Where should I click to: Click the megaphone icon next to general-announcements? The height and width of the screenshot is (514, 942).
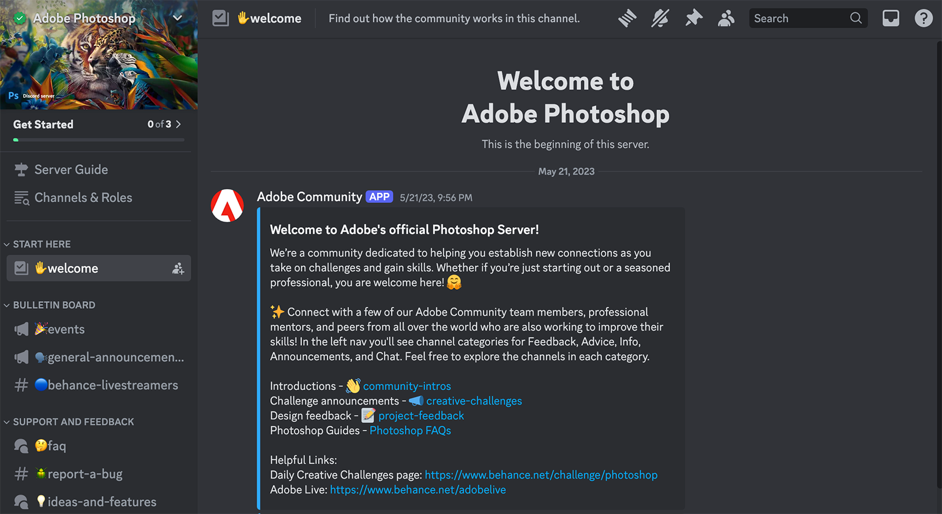pyautogui.click(x=21, y=357)
